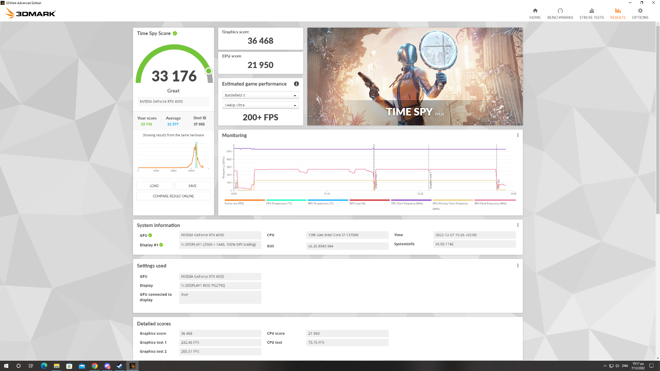This screenshot has width=660, height=371.
Task: Open Steam from the taskbar
Action: (120, 366)
